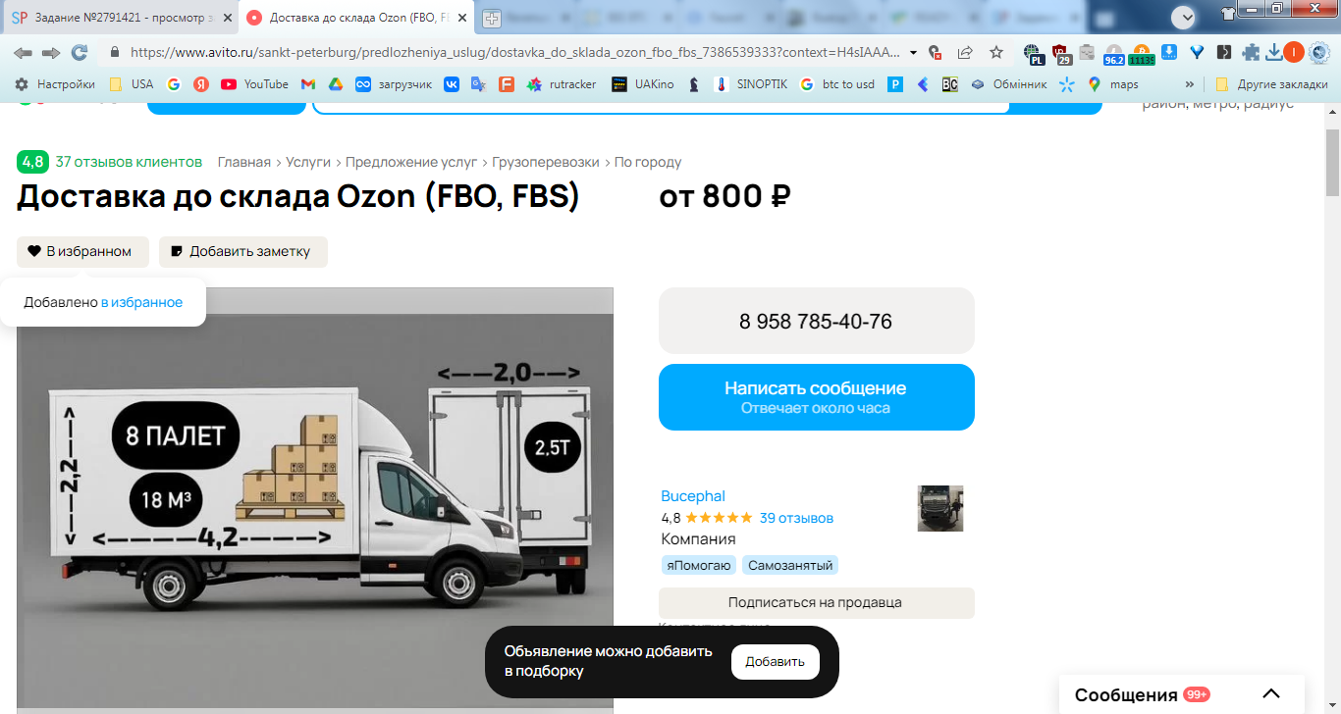Click the Подписаться на продавца button

click(x=817, y=603)
